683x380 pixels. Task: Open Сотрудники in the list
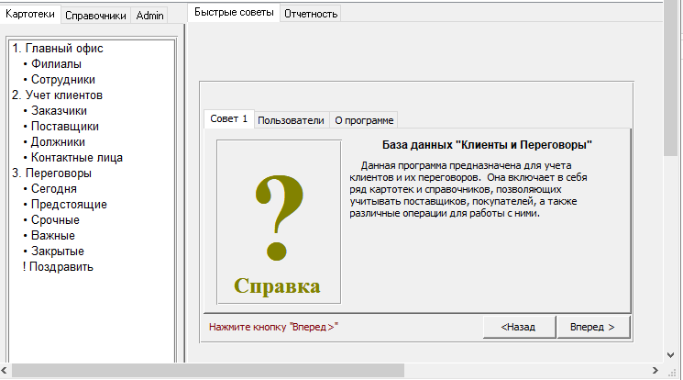tap(62, 80)
